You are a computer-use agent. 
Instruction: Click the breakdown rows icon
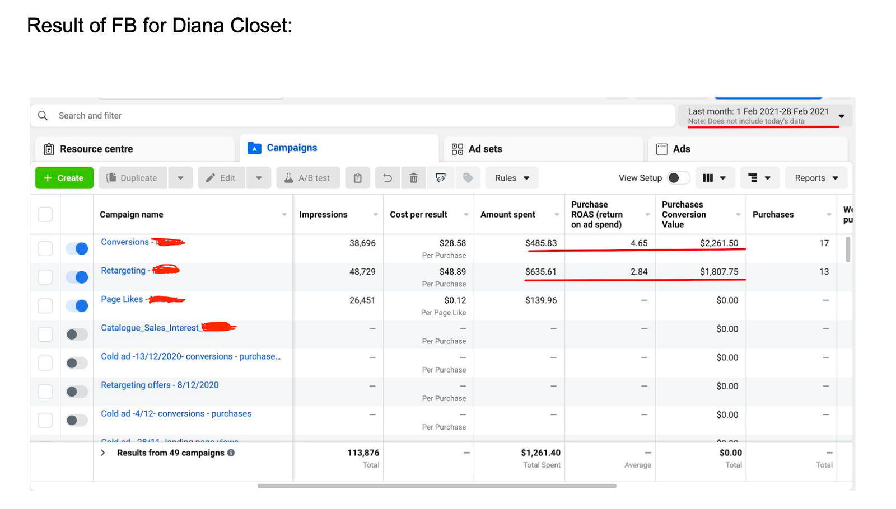[x=753, y=178]
